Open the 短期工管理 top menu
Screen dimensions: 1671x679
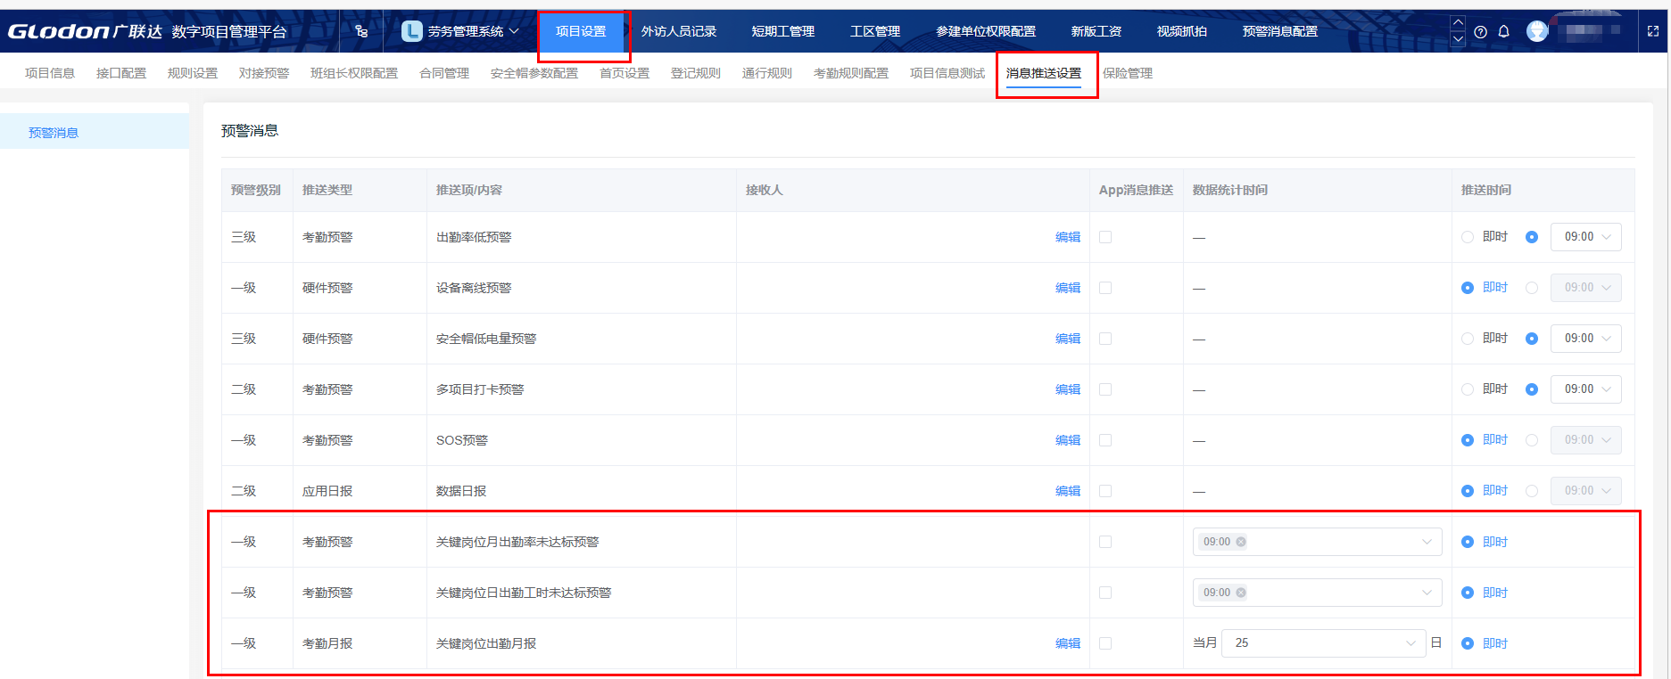[783, 31]
